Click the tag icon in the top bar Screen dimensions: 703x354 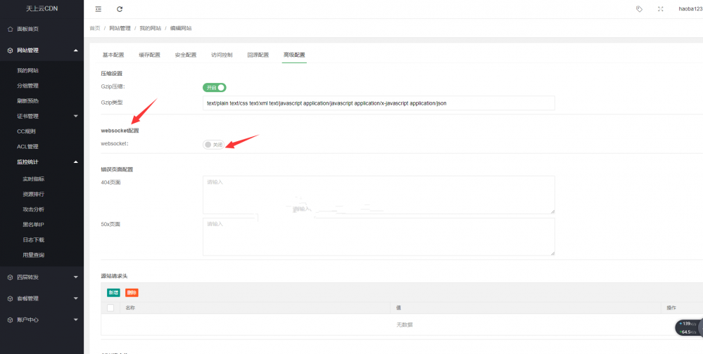coord(639,9)
